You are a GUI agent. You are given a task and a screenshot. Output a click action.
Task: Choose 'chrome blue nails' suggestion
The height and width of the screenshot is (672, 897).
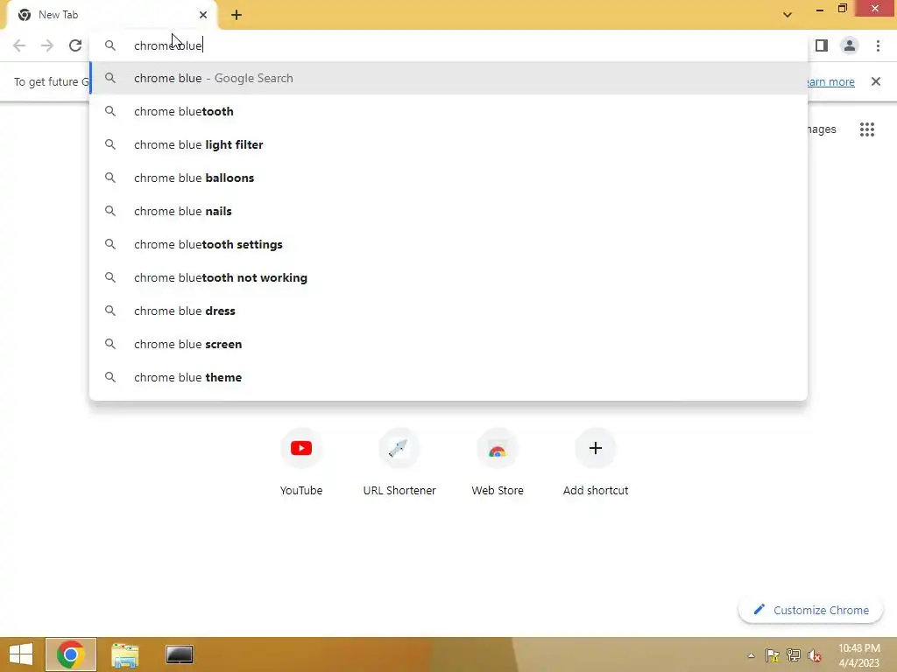(x=448, y=211)
